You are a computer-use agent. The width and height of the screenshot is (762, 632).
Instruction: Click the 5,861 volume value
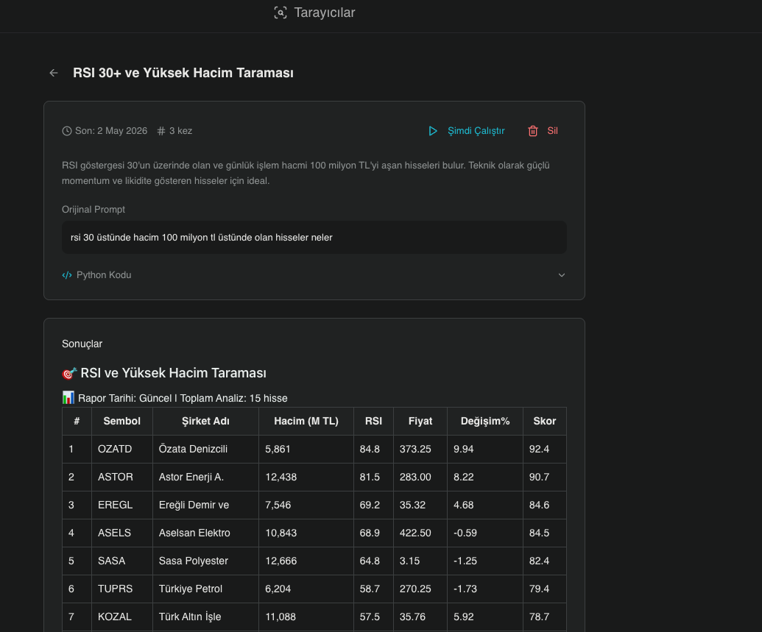point(278,450)
